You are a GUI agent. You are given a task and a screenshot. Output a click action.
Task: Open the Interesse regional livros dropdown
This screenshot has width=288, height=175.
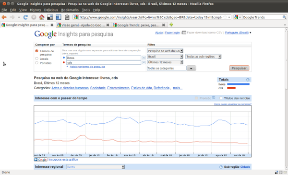96,167
